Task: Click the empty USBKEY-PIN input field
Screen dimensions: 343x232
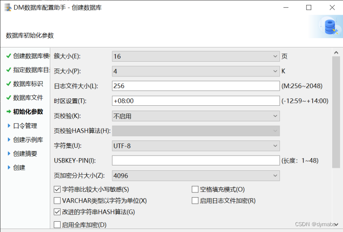Action: tap(196, 161)
